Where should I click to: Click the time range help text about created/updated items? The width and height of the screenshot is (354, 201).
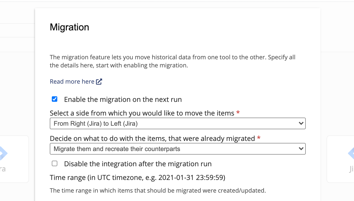point(158,191)
